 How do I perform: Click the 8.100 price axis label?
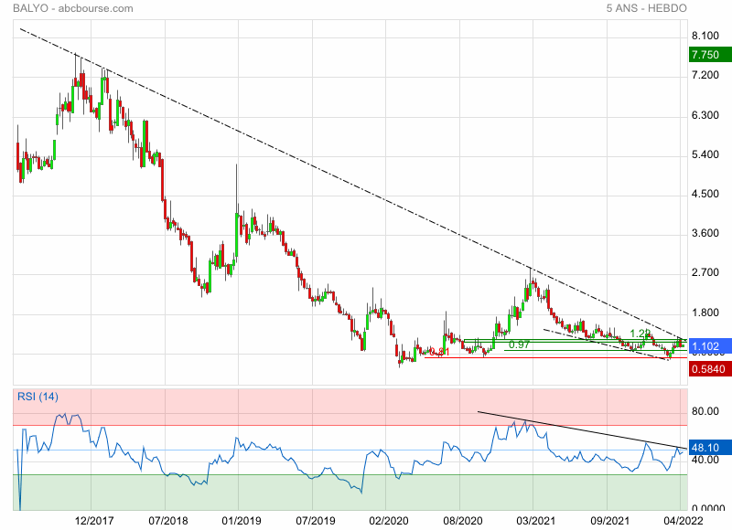705,36
